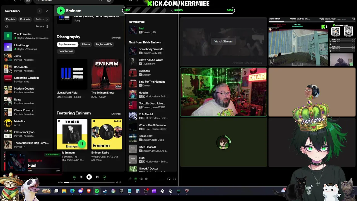Enter full screen from the player bar
This screenshot has height=201, width=357.
pos(175,179)
